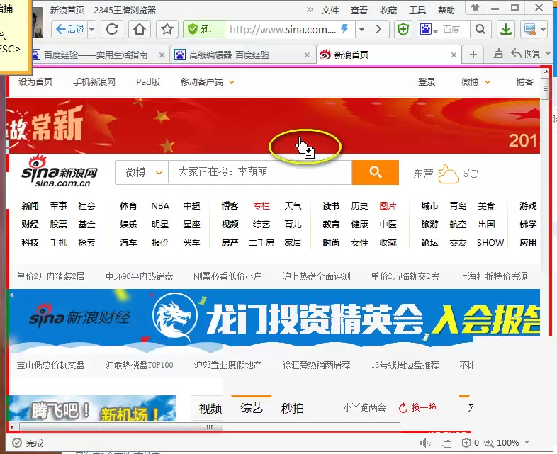
Task: Close the 新浪首页 tab
Action: click(454, 55)
